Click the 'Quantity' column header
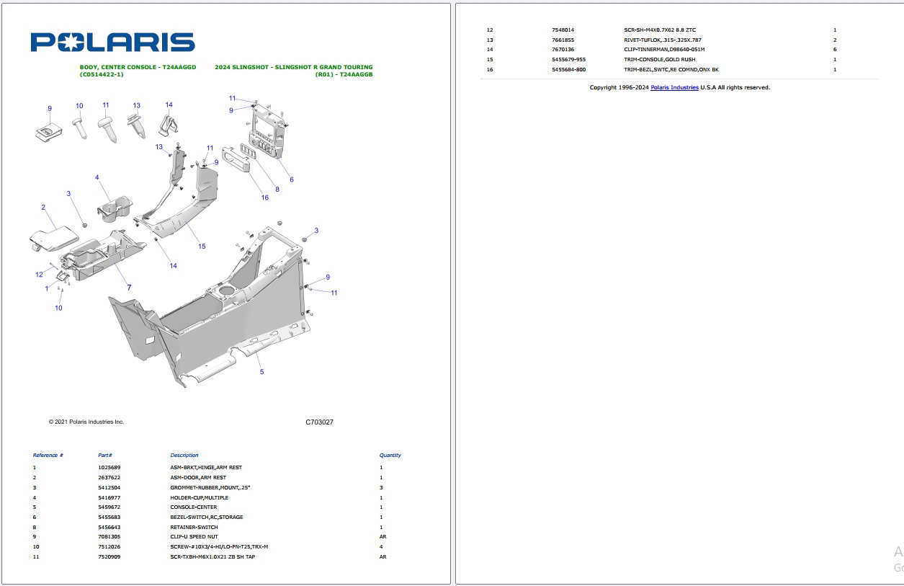The width and height of the screenshot is (904, 586). click(x=390, y=456)
